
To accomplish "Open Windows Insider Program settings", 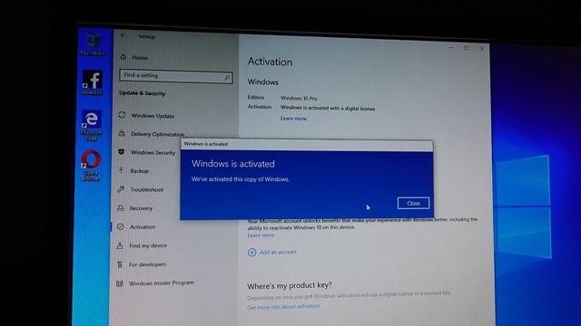I will point(162,283).
